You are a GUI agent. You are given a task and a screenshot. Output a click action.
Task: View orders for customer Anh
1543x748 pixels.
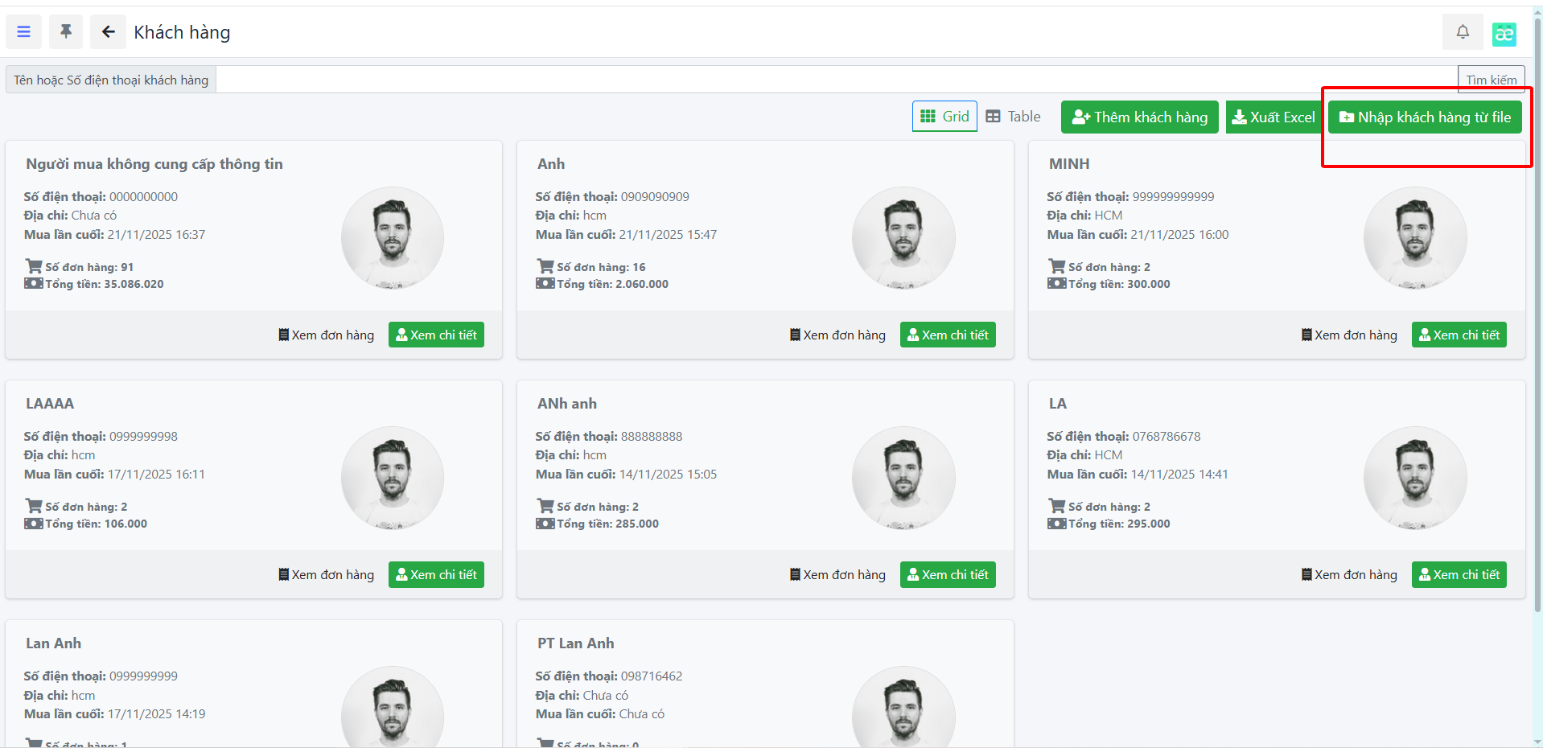837,335
